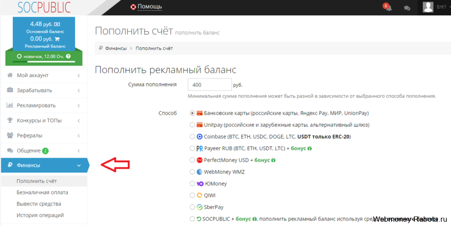451x227 pixels.
Task: Click the speech bubbles icon of Общение
Action: click(x=10, y=150)
